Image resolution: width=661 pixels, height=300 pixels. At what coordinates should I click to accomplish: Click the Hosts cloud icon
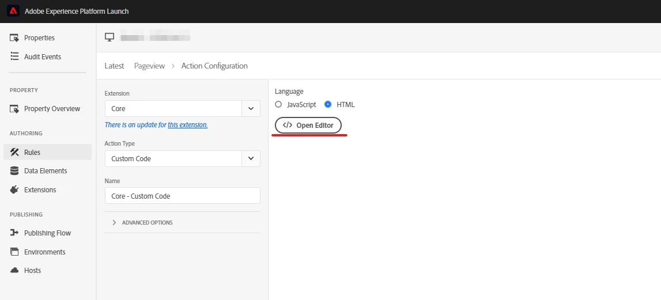(15, 271)
